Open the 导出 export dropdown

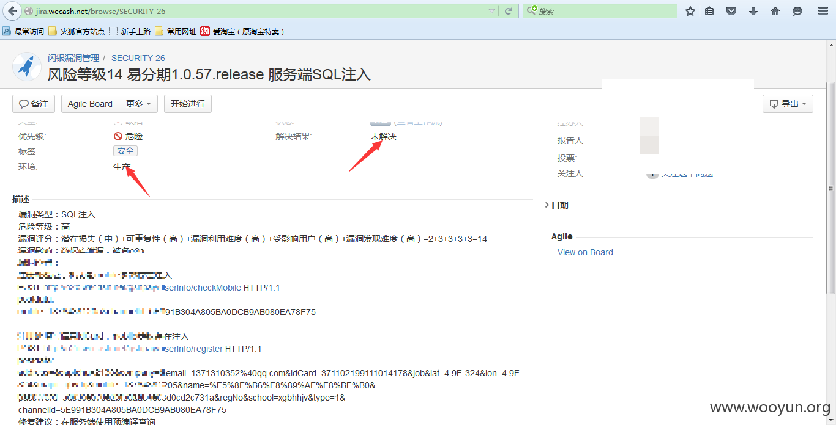788,104
